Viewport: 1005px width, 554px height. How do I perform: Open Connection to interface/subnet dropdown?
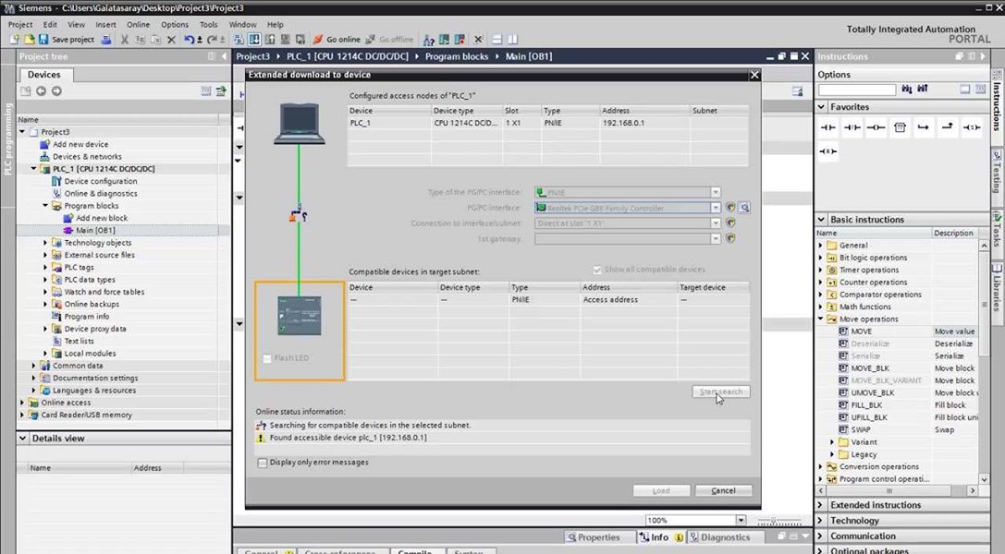point(716,223)
